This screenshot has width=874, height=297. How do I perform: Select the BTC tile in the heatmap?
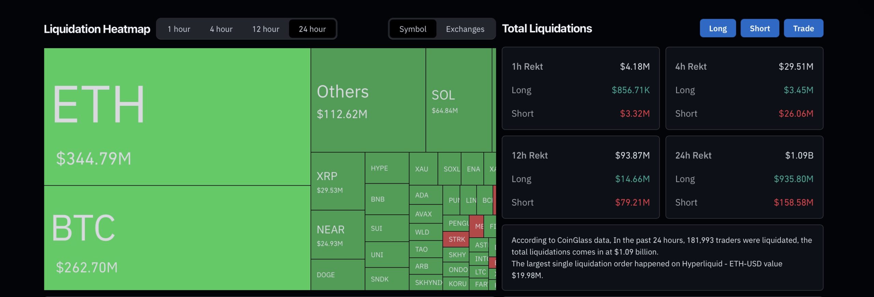(x=177, y=238)
